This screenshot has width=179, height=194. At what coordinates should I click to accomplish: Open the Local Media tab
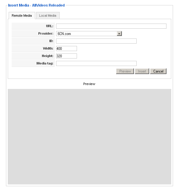pos(48,16)
